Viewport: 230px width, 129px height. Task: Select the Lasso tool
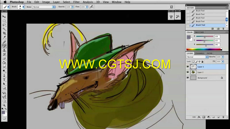[x=4, y=25]
